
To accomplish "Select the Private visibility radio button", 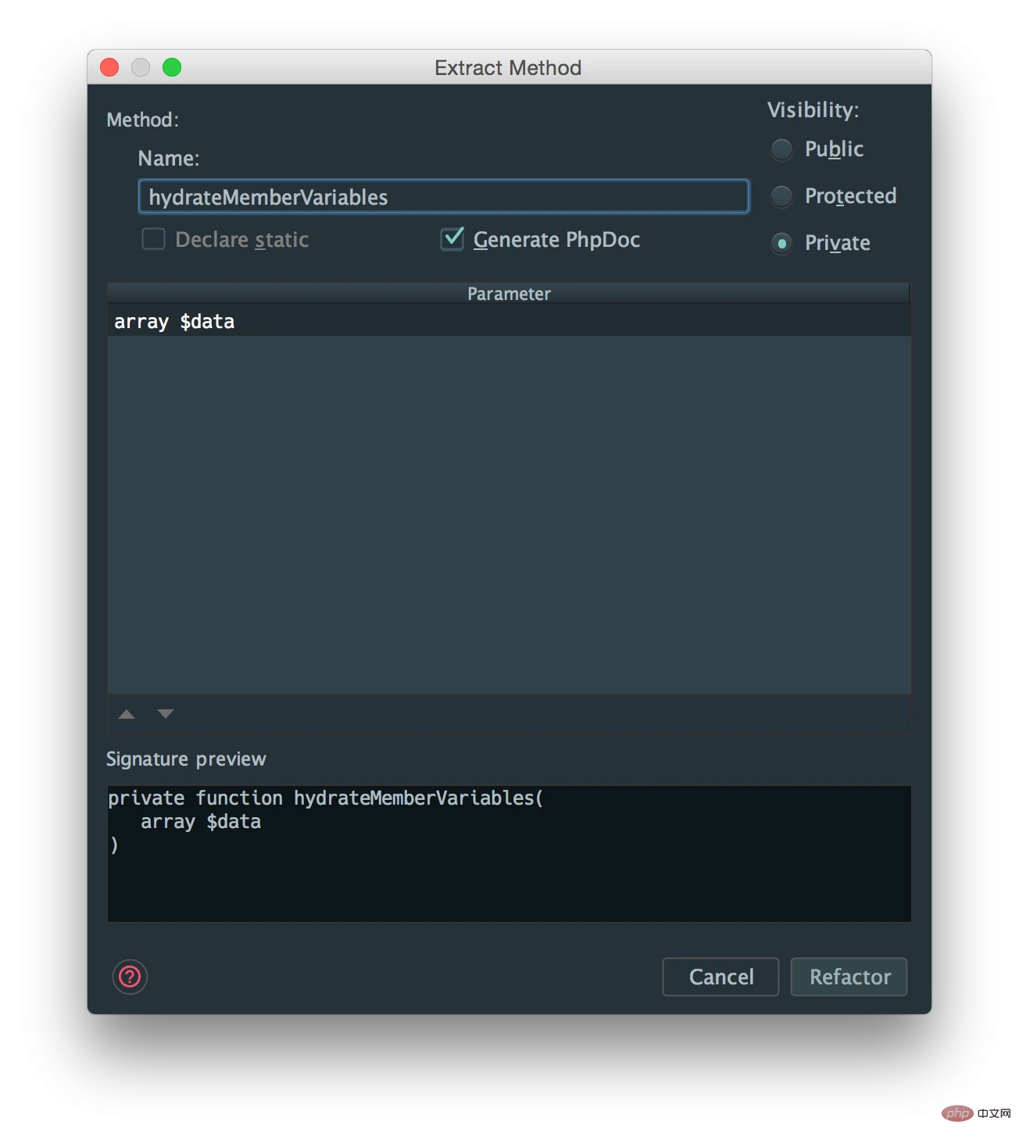I will click(x=781, y=243).
